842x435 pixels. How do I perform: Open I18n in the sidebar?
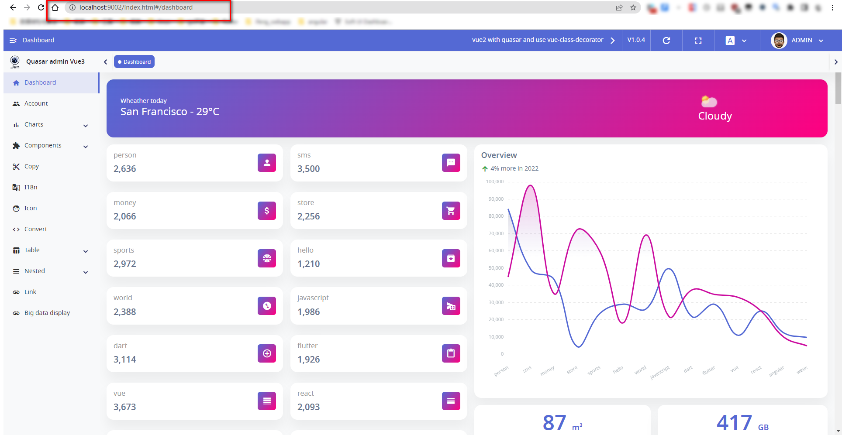click(51, 187)
